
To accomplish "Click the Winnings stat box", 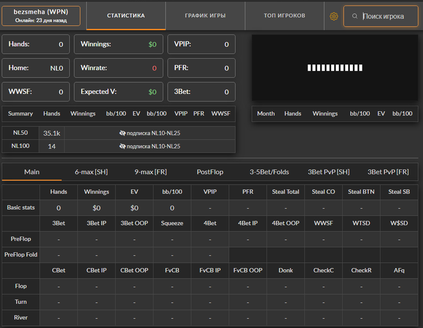I will click(x=118, y=44).
